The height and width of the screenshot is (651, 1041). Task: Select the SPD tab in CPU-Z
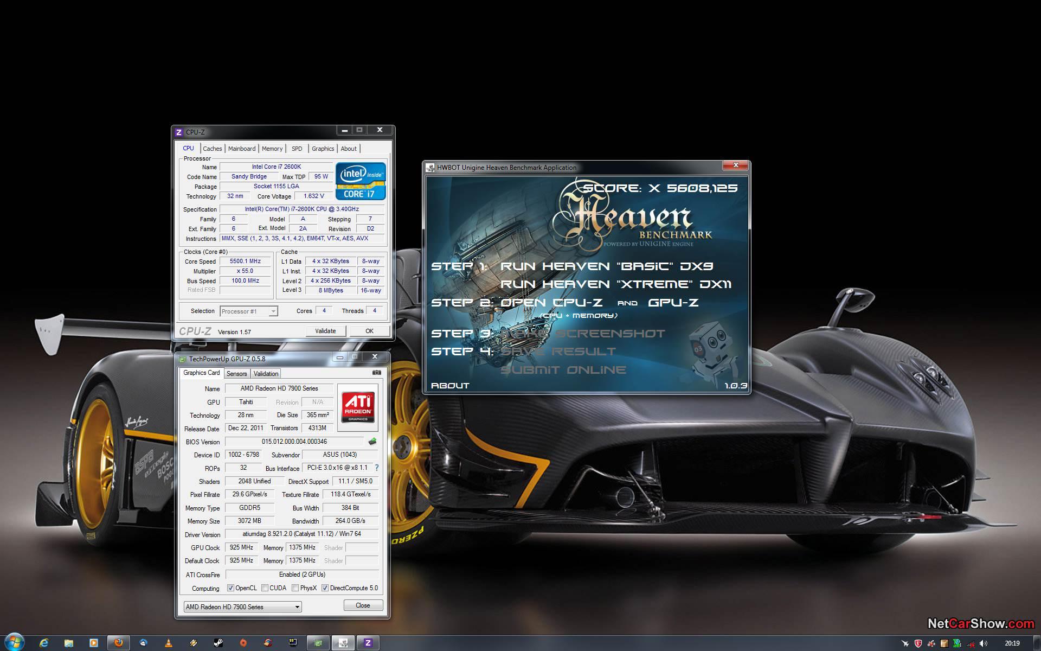click(x=297, y=149)
